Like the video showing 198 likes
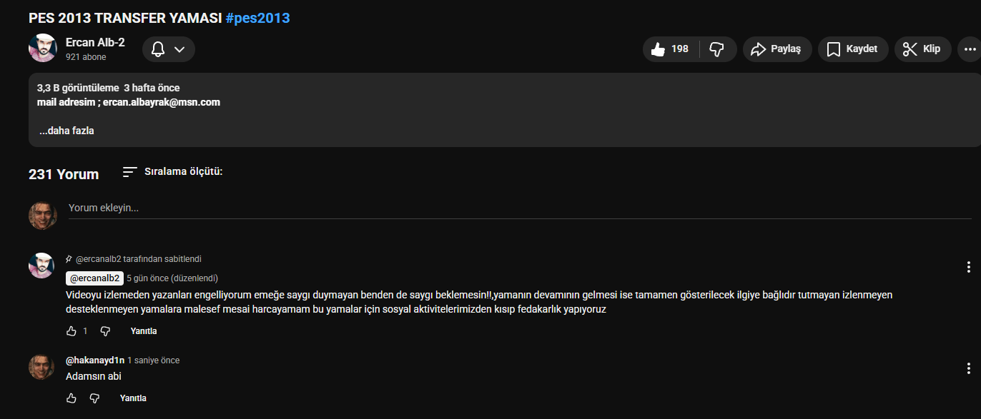 671,49
